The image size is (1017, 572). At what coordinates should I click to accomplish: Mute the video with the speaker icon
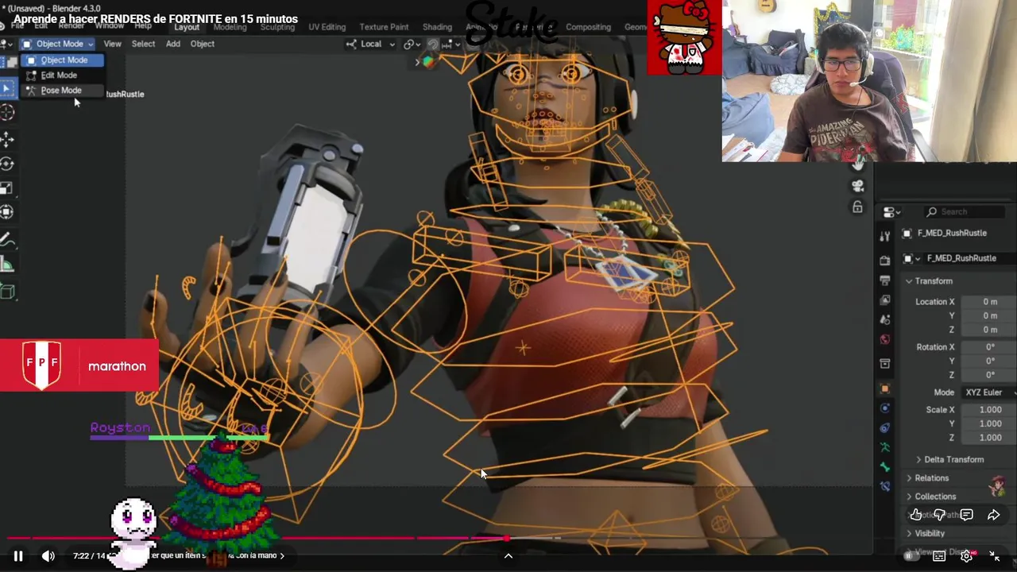[48, 556]
